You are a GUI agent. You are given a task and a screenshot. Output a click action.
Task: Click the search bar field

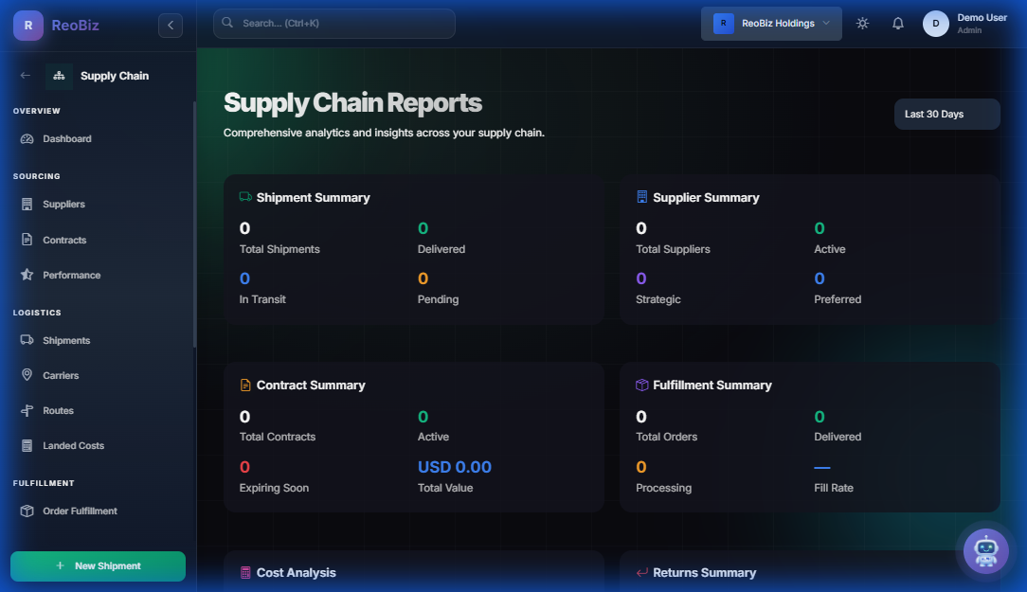pos(333,23)
